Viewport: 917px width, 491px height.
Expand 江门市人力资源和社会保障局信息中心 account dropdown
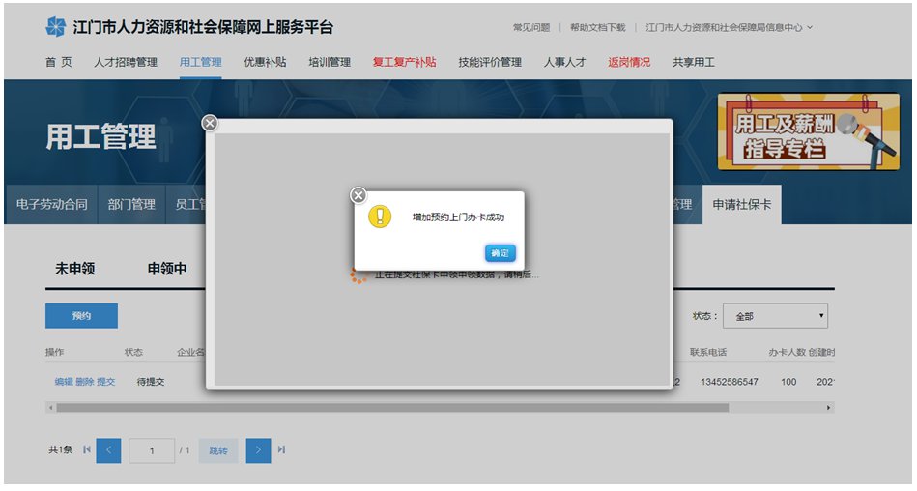point(729,27)
